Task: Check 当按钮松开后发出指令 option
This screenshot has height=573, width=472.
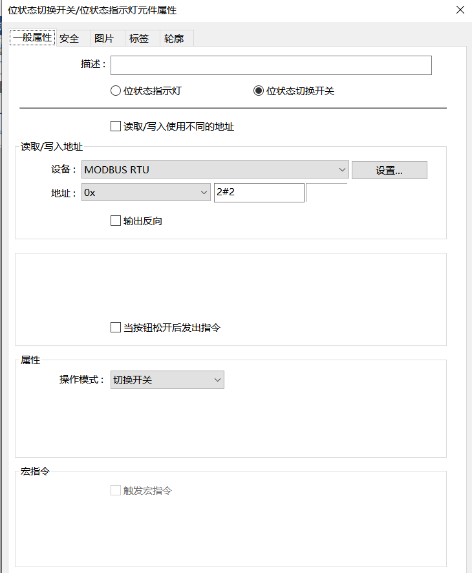Action: [x=116, y=328]
